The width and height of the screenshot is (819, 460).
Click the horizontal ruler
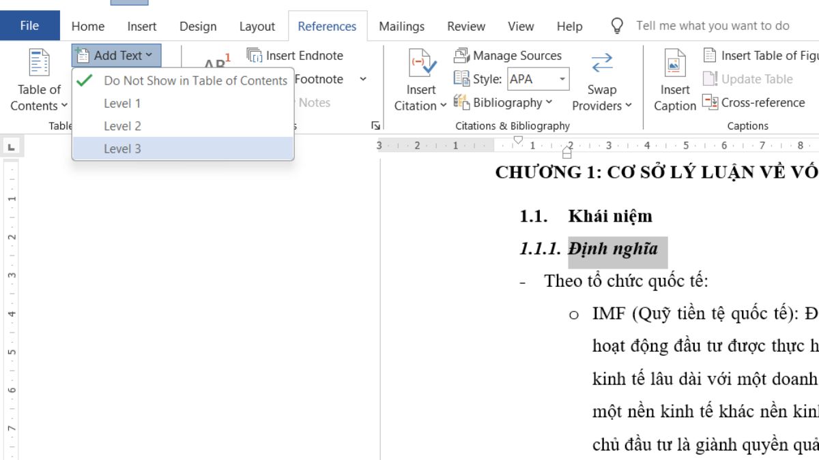click(598, 146)
